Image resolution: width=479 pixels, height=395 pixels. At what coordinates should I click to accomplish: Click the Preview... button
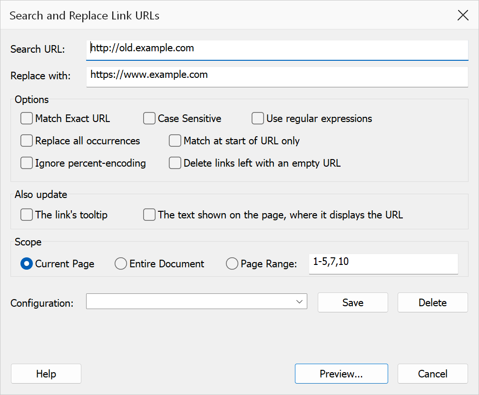pos(341,374)
